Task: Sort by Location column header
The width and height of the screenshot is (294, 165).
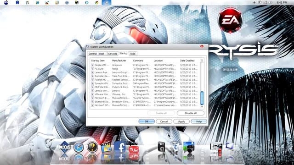Action: [158, 60]
